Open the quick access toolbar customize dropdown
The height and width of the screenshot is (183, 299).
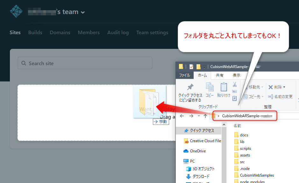(x=204, y=67)
